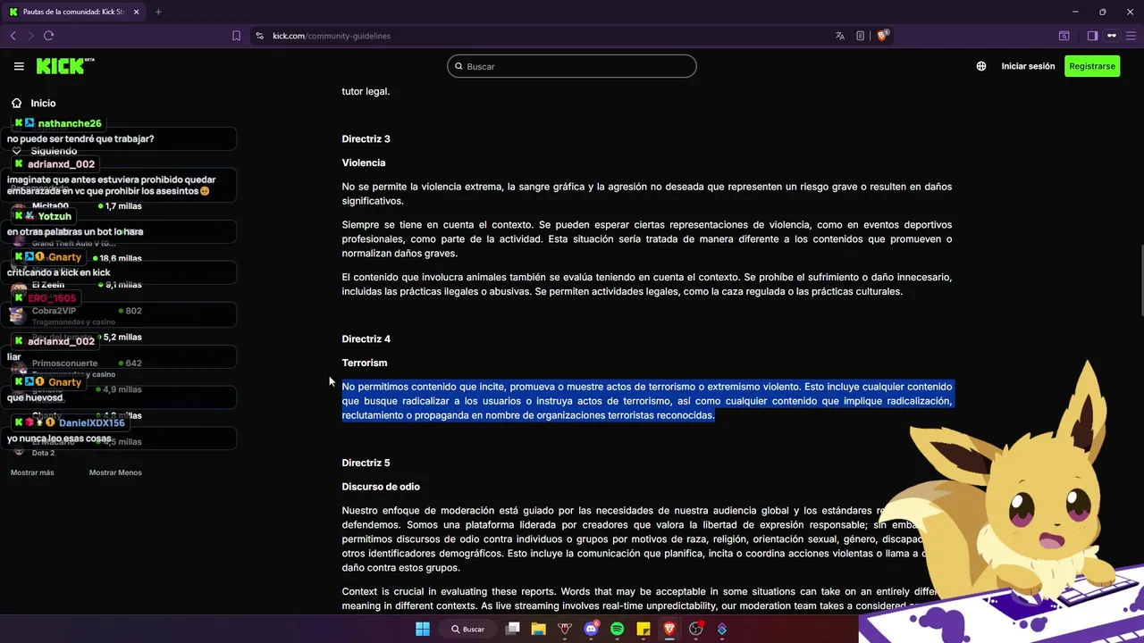Click the Directriz 5 heading

click(366, 463)
